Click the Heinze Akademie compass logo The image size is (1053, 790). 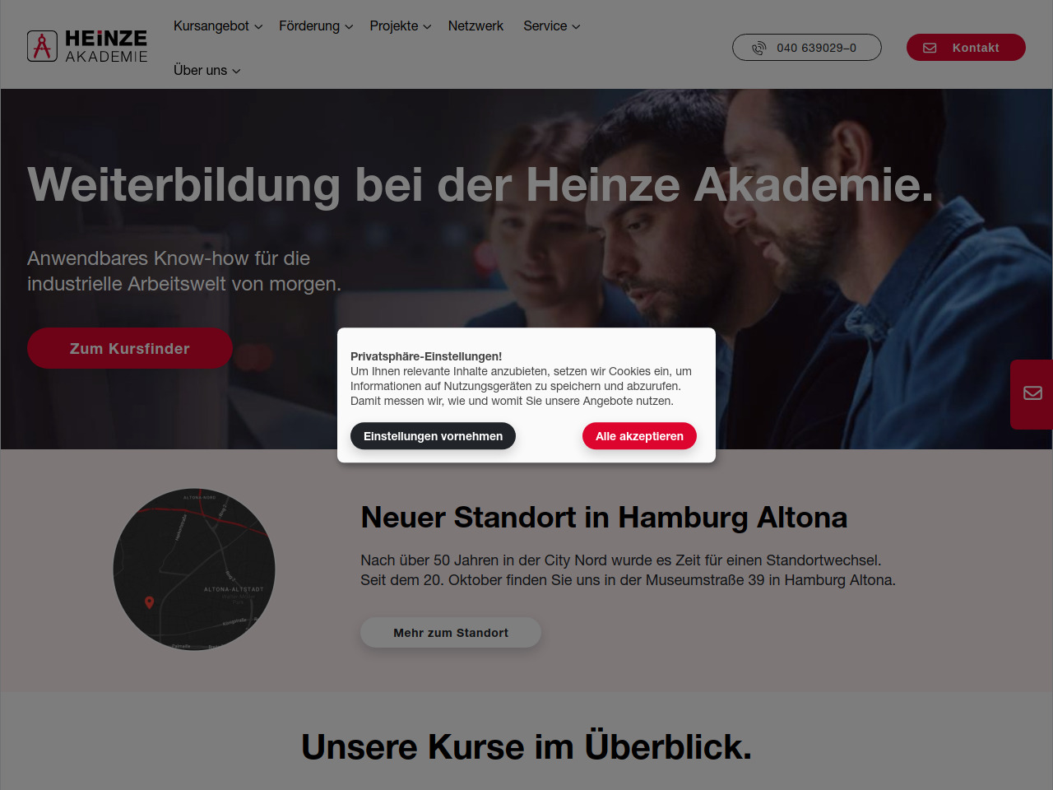tap(42, 46)
